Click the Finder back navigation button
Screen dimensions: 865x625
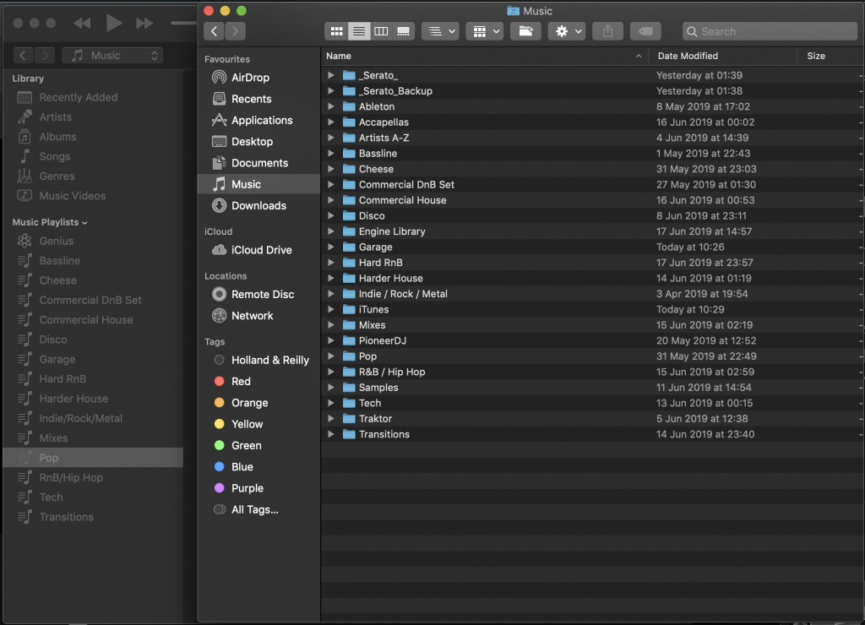(214, 30)
